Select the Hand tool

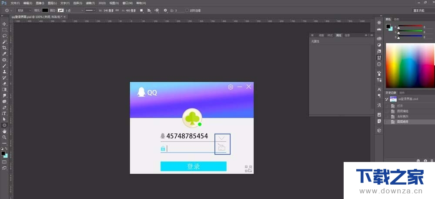coord(4,131)
